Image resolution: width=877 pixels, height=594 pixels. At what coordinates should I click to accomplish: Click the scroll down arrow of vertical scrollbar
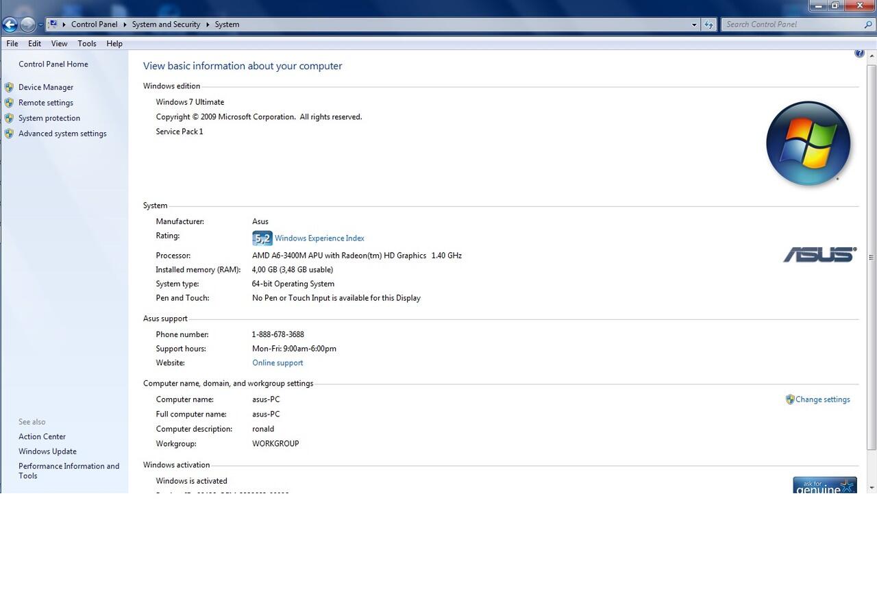pyautogui.click(x=872, y=487)
